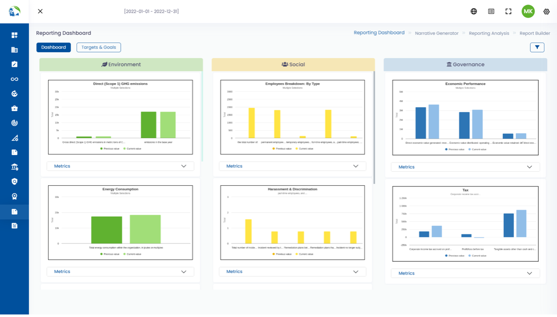Screen dimensions: 557x317
Task: Enter fullscreen mode using the expand icon
Action: pyautogui.click(x=508, y=11)
